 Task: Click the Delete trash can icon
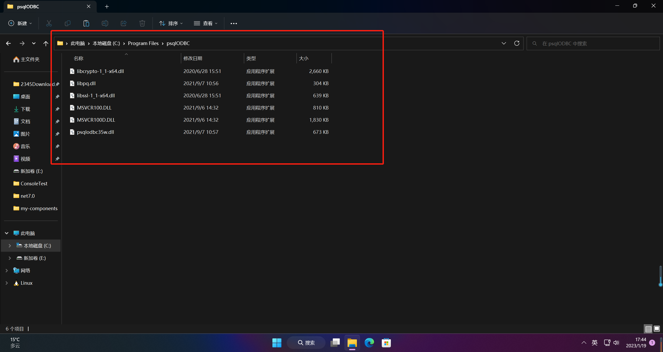[x=142, y=23]
